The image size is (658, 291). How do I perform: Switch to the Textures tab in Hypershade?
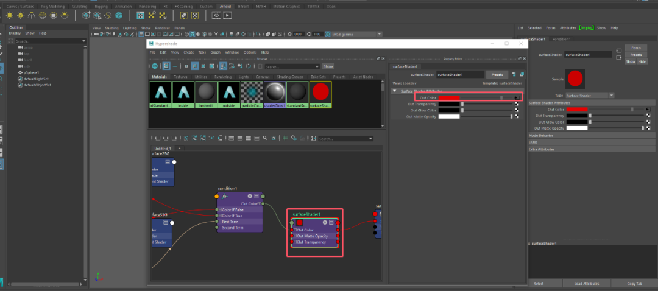(181, 77)
